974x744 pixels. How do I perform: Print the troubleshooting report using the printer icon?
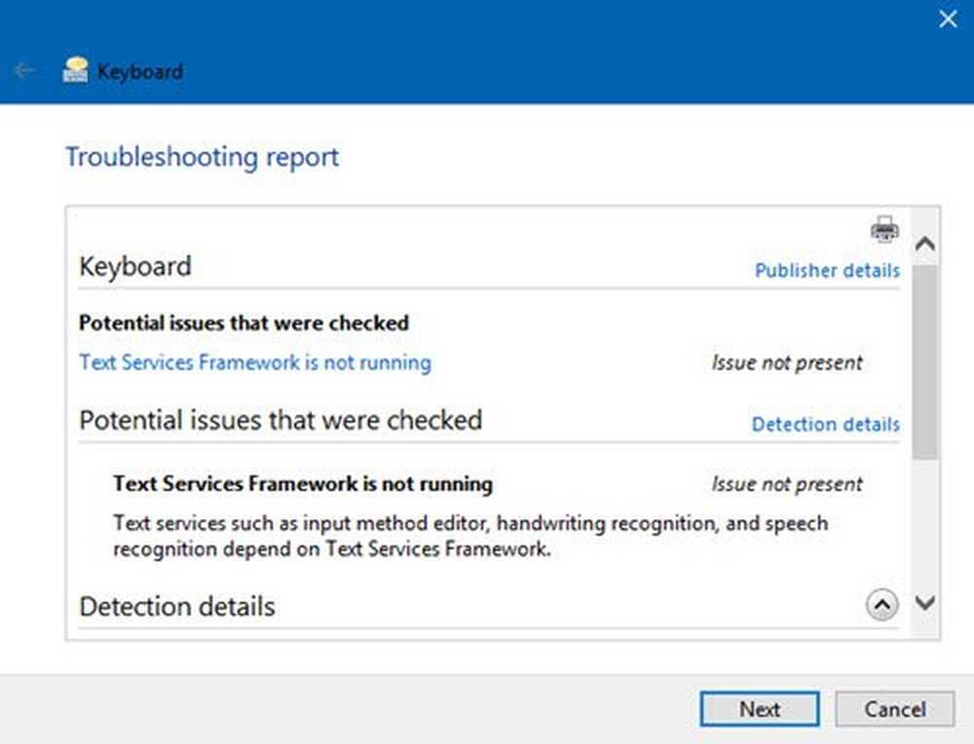[884, 230]
